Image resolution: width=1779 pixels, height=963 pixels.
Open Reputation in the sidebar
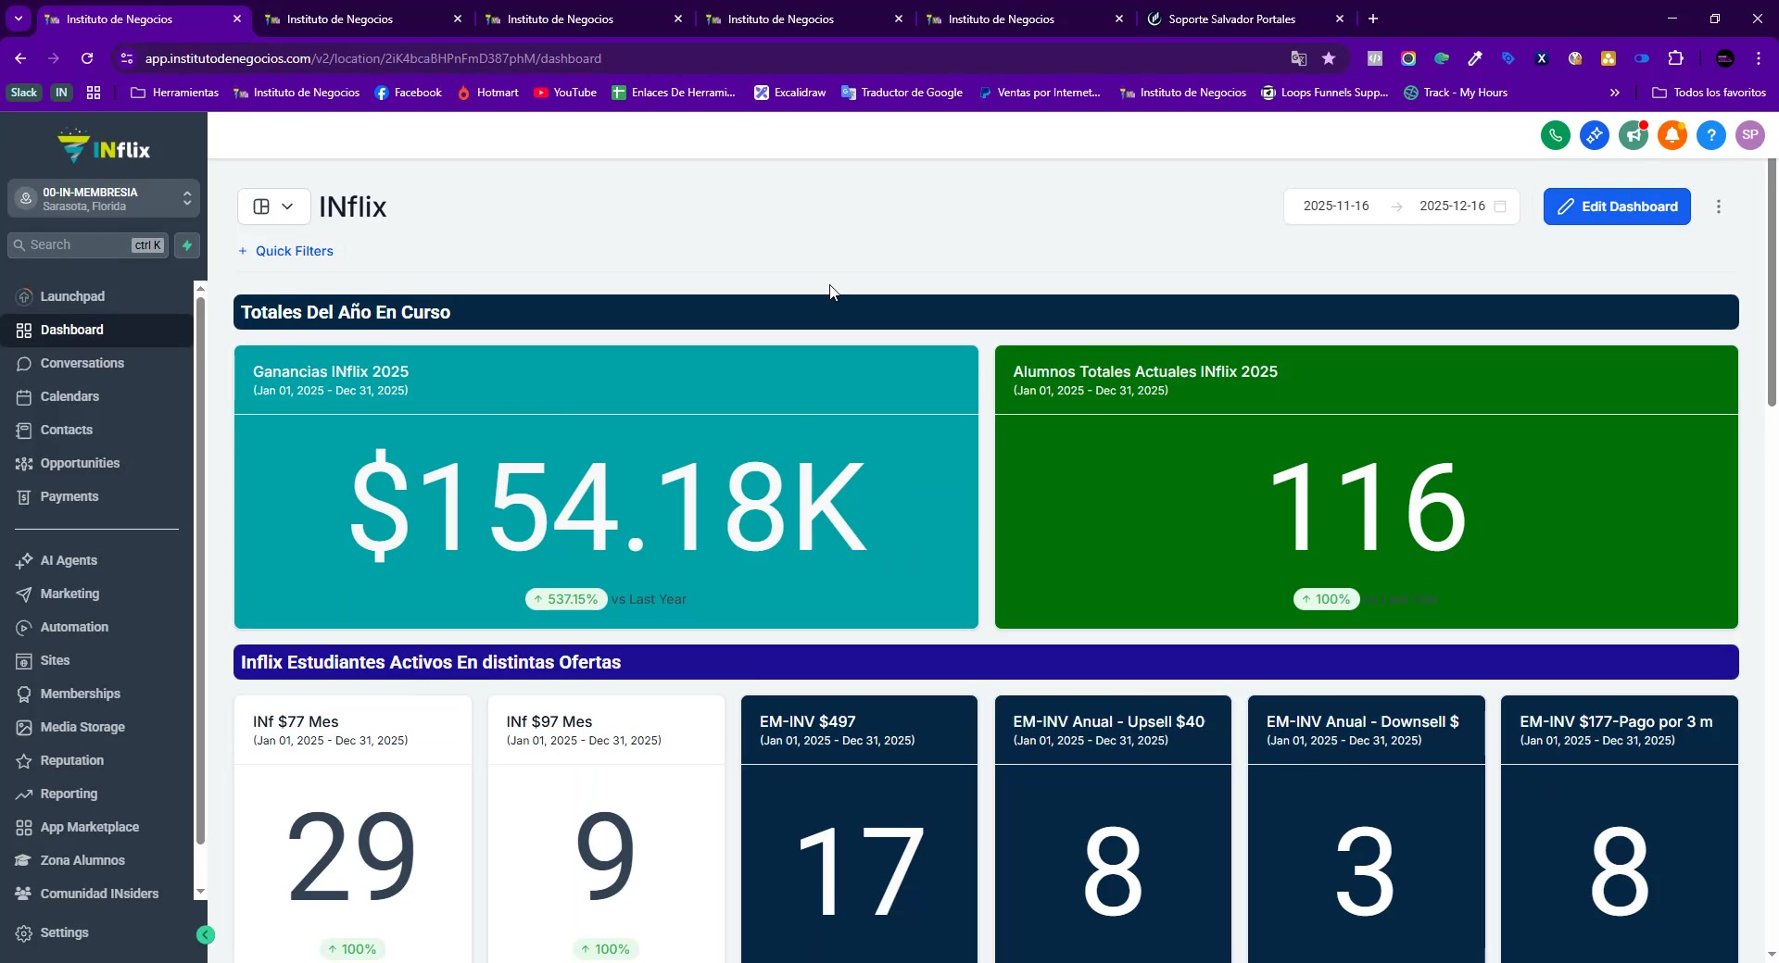(x=97, y=760)
